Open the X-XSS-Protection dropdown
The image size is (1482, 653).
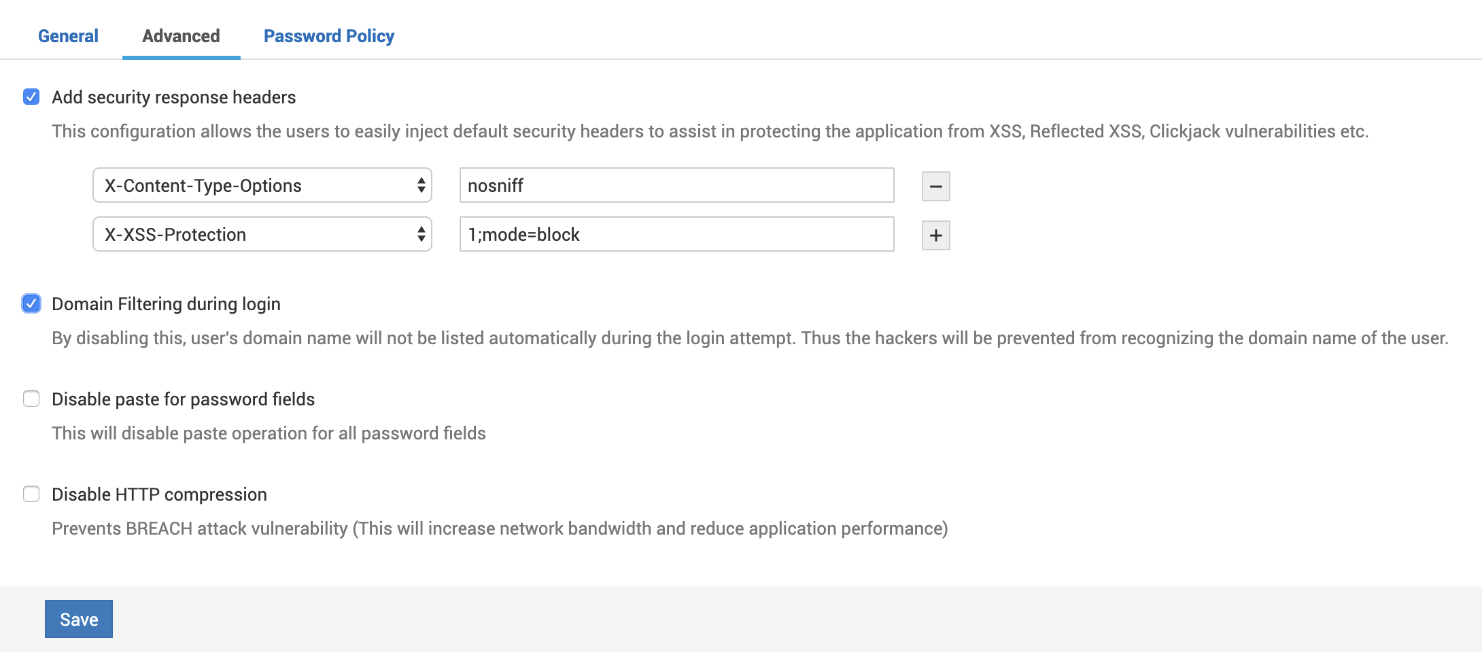pos(262,234)
